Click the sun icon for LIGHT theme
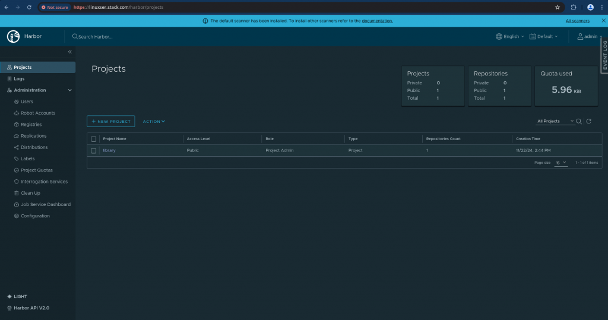This screenshot has width=608, height=320. coord(9,296)
